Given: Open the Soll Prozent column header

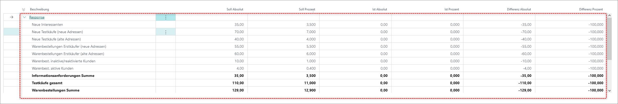Looking at the screenshot, I should (307, 9).
